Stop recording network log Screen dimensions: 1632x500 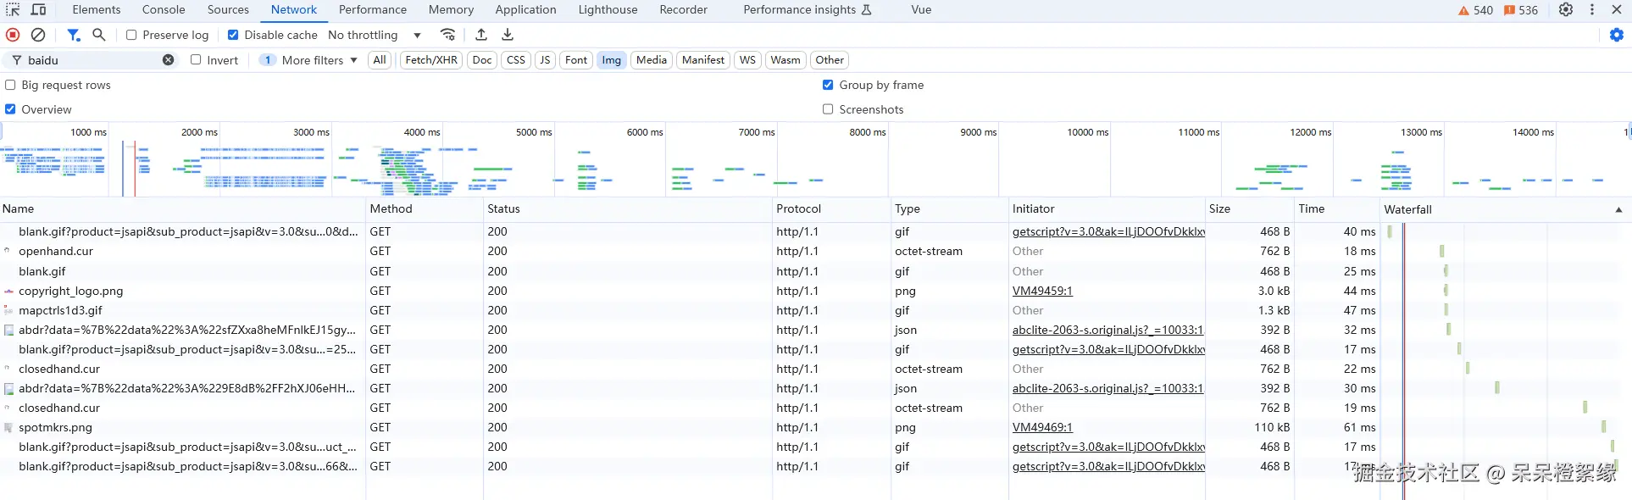click(13, 35)
